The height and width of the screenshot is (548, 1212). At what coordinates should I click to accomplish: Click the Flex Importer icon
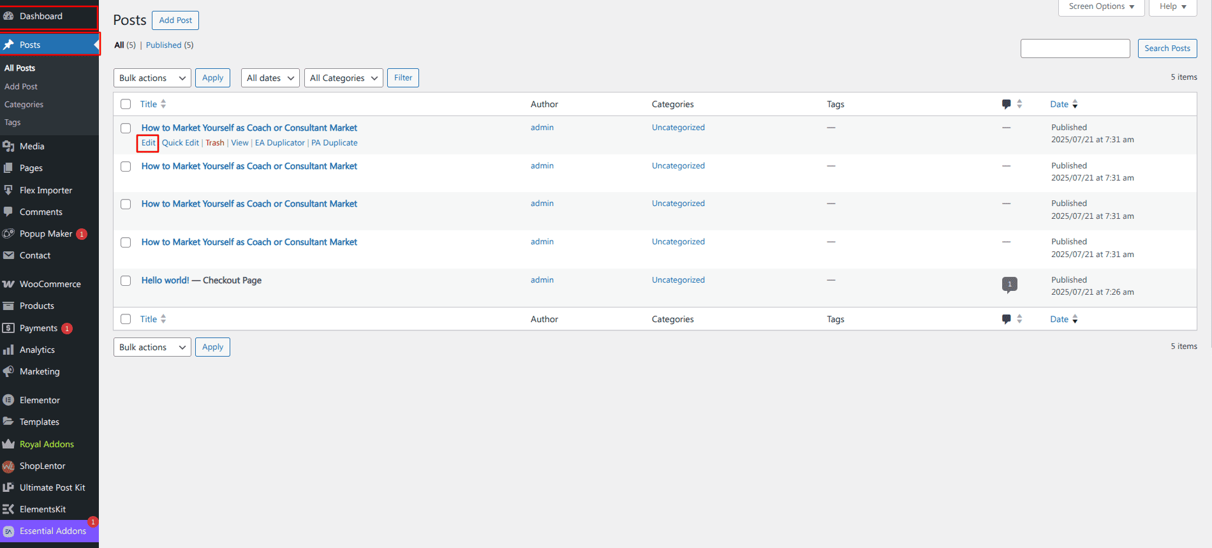(x=8, y=190)
